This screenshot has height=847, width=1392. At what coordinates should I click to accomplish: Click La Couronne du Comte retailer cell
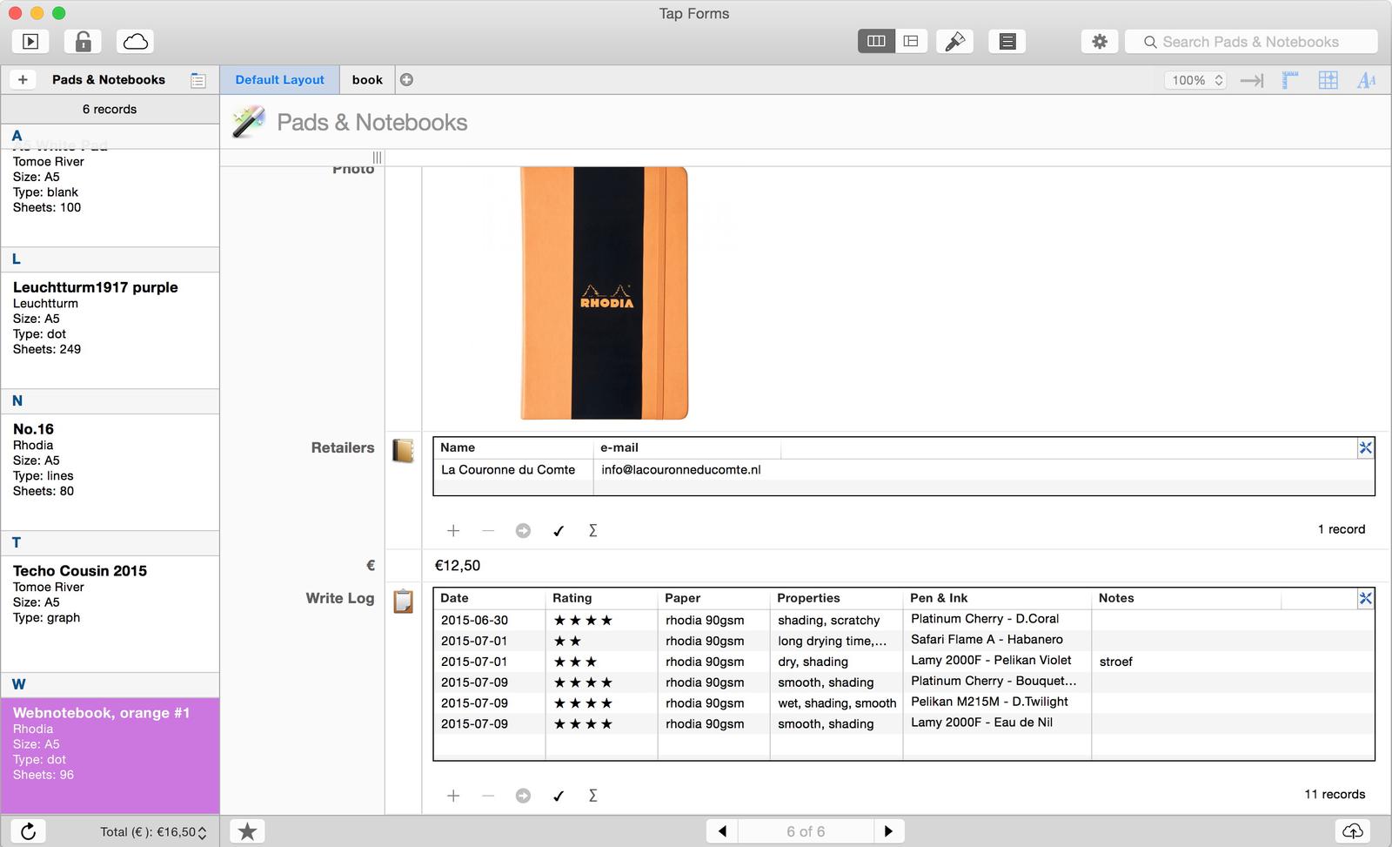pyautogui.click(x=513, y=469)
